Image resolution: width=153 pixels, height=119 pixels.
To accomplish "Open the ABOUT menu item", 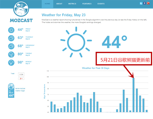I will pos(59,4).
